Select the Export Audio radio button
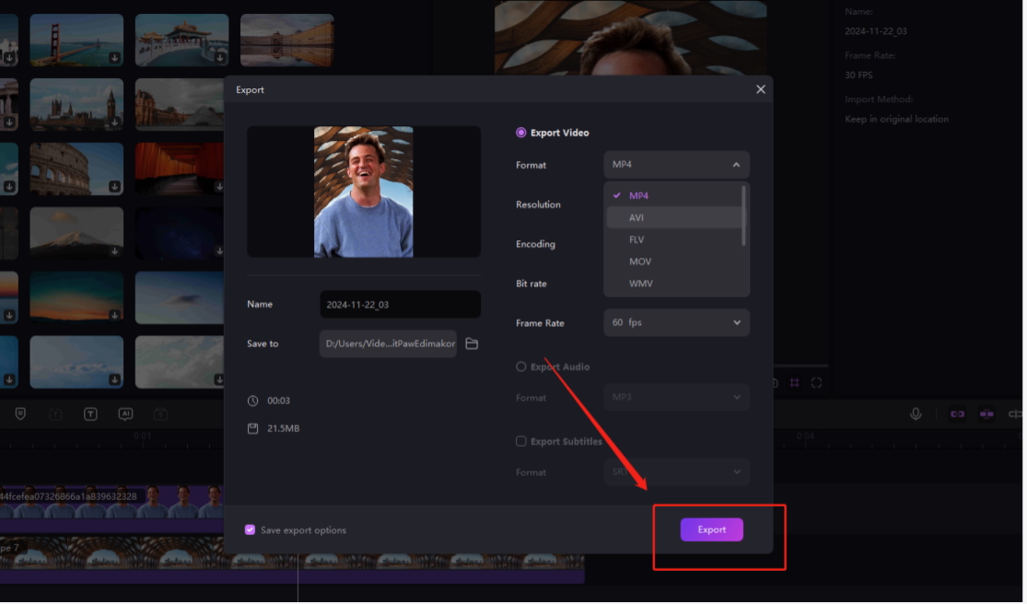1027x604 pixels. pos(521,366)
